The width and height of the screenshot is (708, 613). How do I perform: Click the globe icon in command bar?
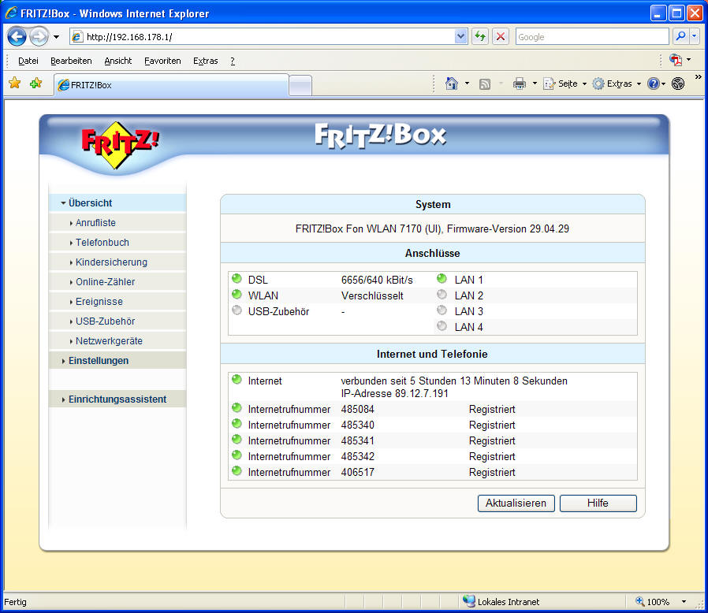[678, 84]
